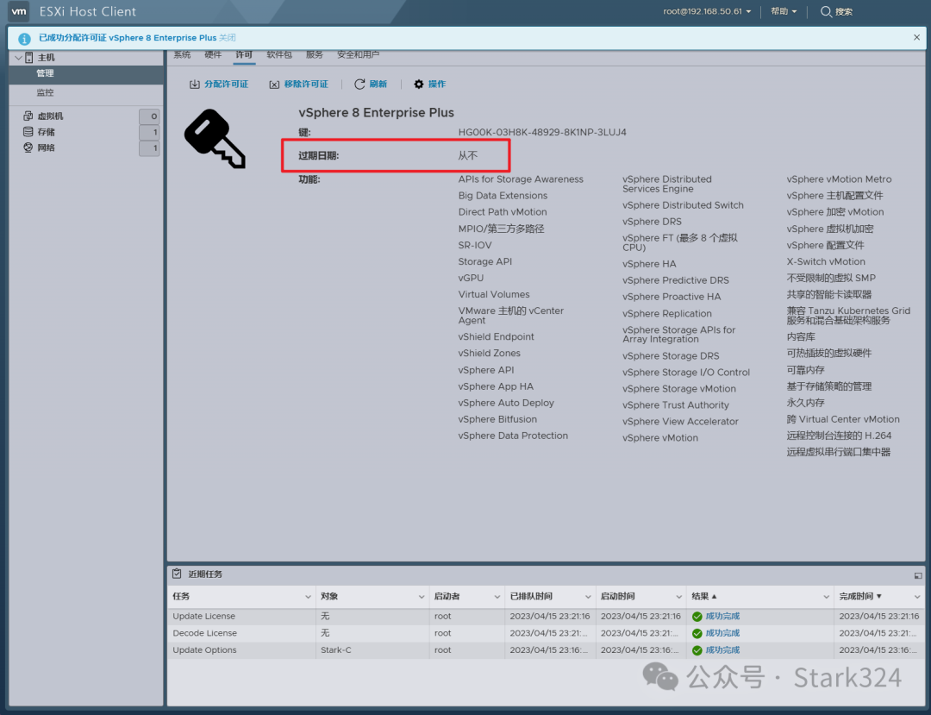This screenshot has width=931, height=715.
Task: Open the root@192.168.50.61 user dropdown
Action: click(x=707, y=11)
